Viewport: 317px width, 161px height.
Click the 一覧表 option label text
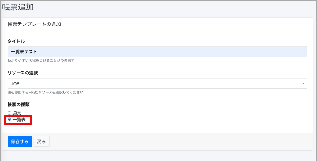pyautogui.click(x=19, y=119)
